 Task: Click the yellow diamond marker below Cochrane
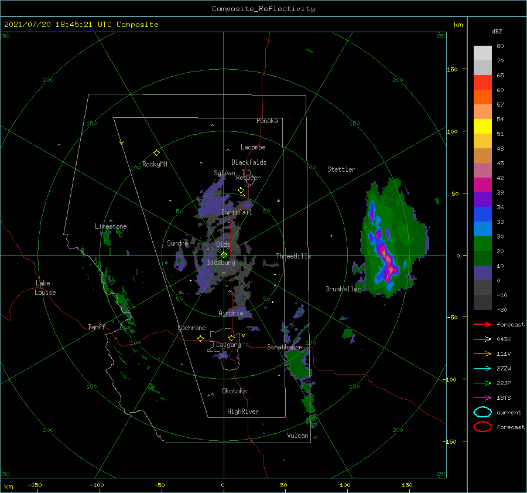200,338
